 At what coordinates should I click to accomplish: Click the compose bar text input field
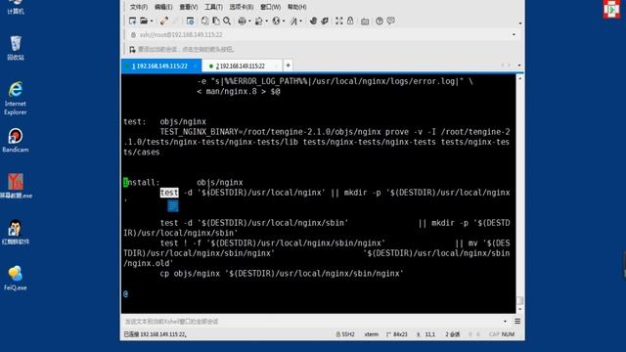point(311,322)
